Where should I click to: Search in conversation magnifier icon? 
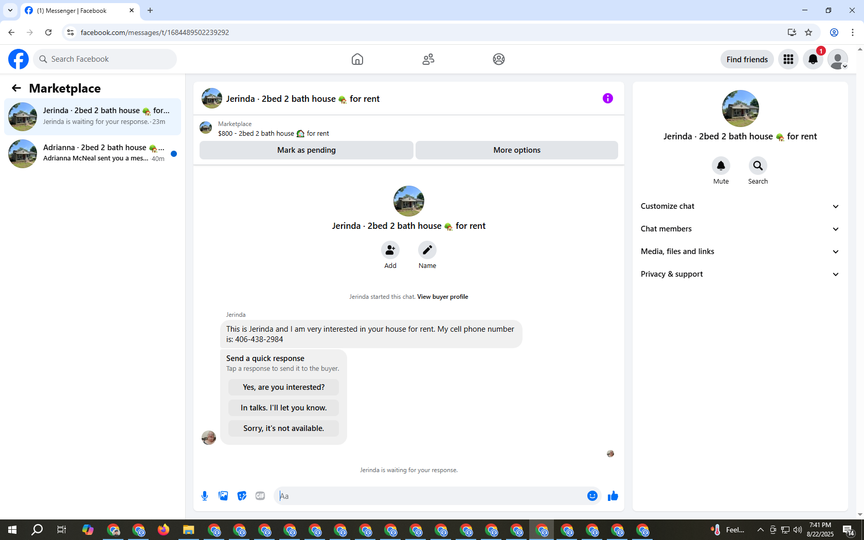pos(758,166)
